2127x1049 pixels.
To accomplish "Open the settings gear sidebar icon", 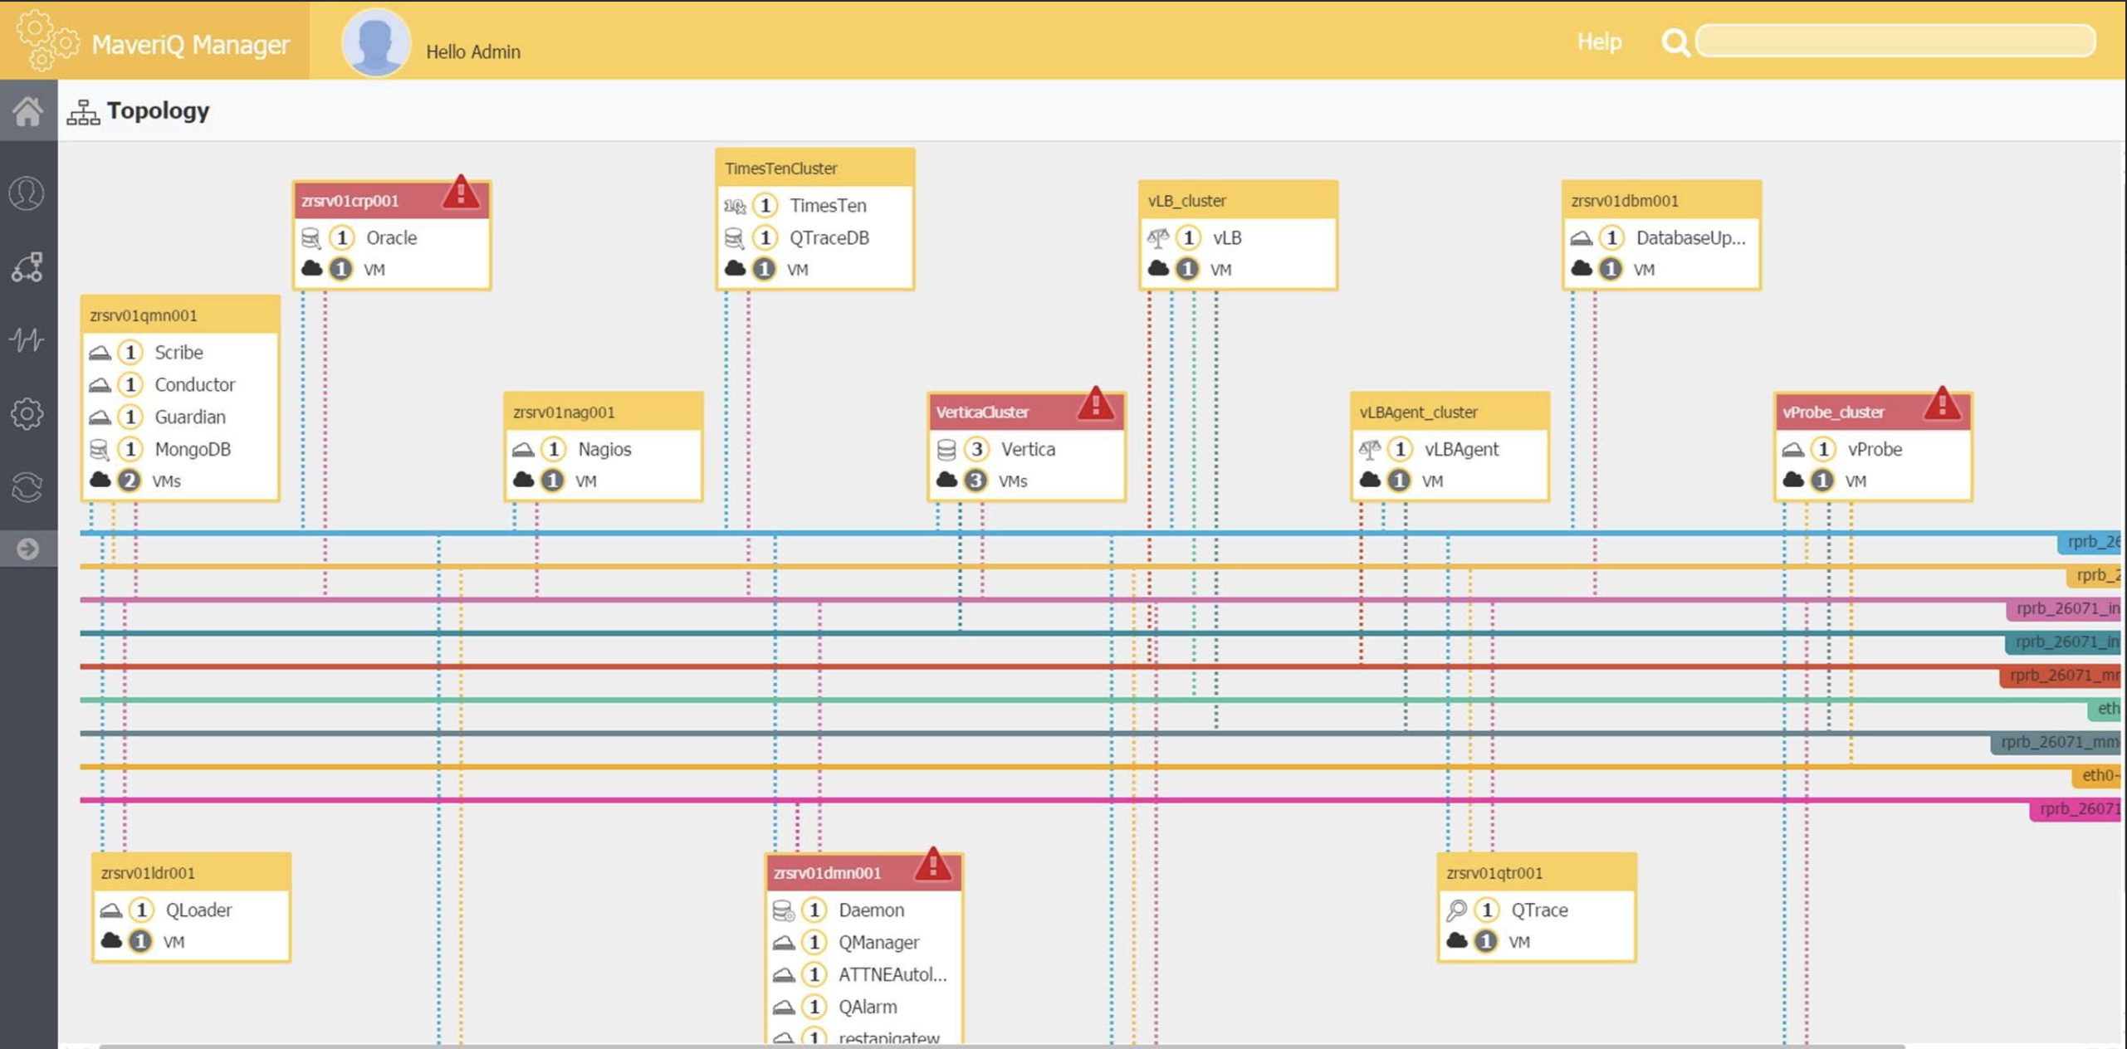I will pyautogui.click(x=27, y=413).
